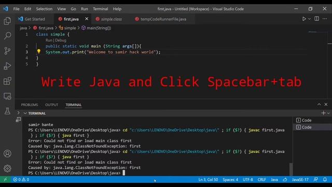
Task: Open notifications bell in status bar
Action: coord(325,180)
